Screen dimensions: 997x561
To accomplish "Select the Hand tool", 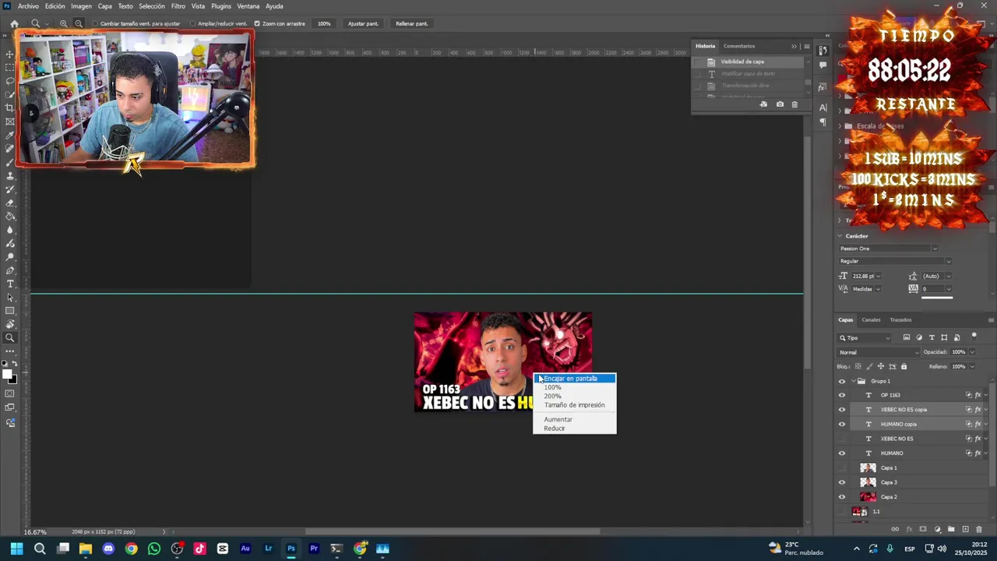I will point(10,324).
